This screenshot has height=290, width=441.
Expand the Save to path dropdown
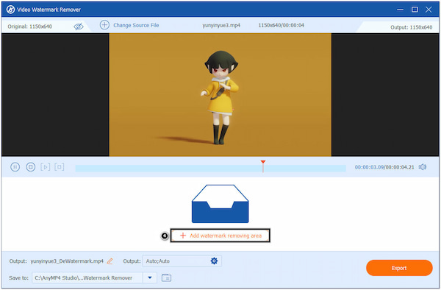(x=150, y=278)
